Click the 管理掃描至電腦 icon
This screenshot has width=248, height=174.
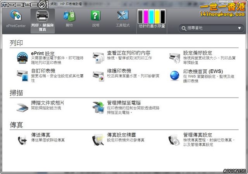(98, 107)
